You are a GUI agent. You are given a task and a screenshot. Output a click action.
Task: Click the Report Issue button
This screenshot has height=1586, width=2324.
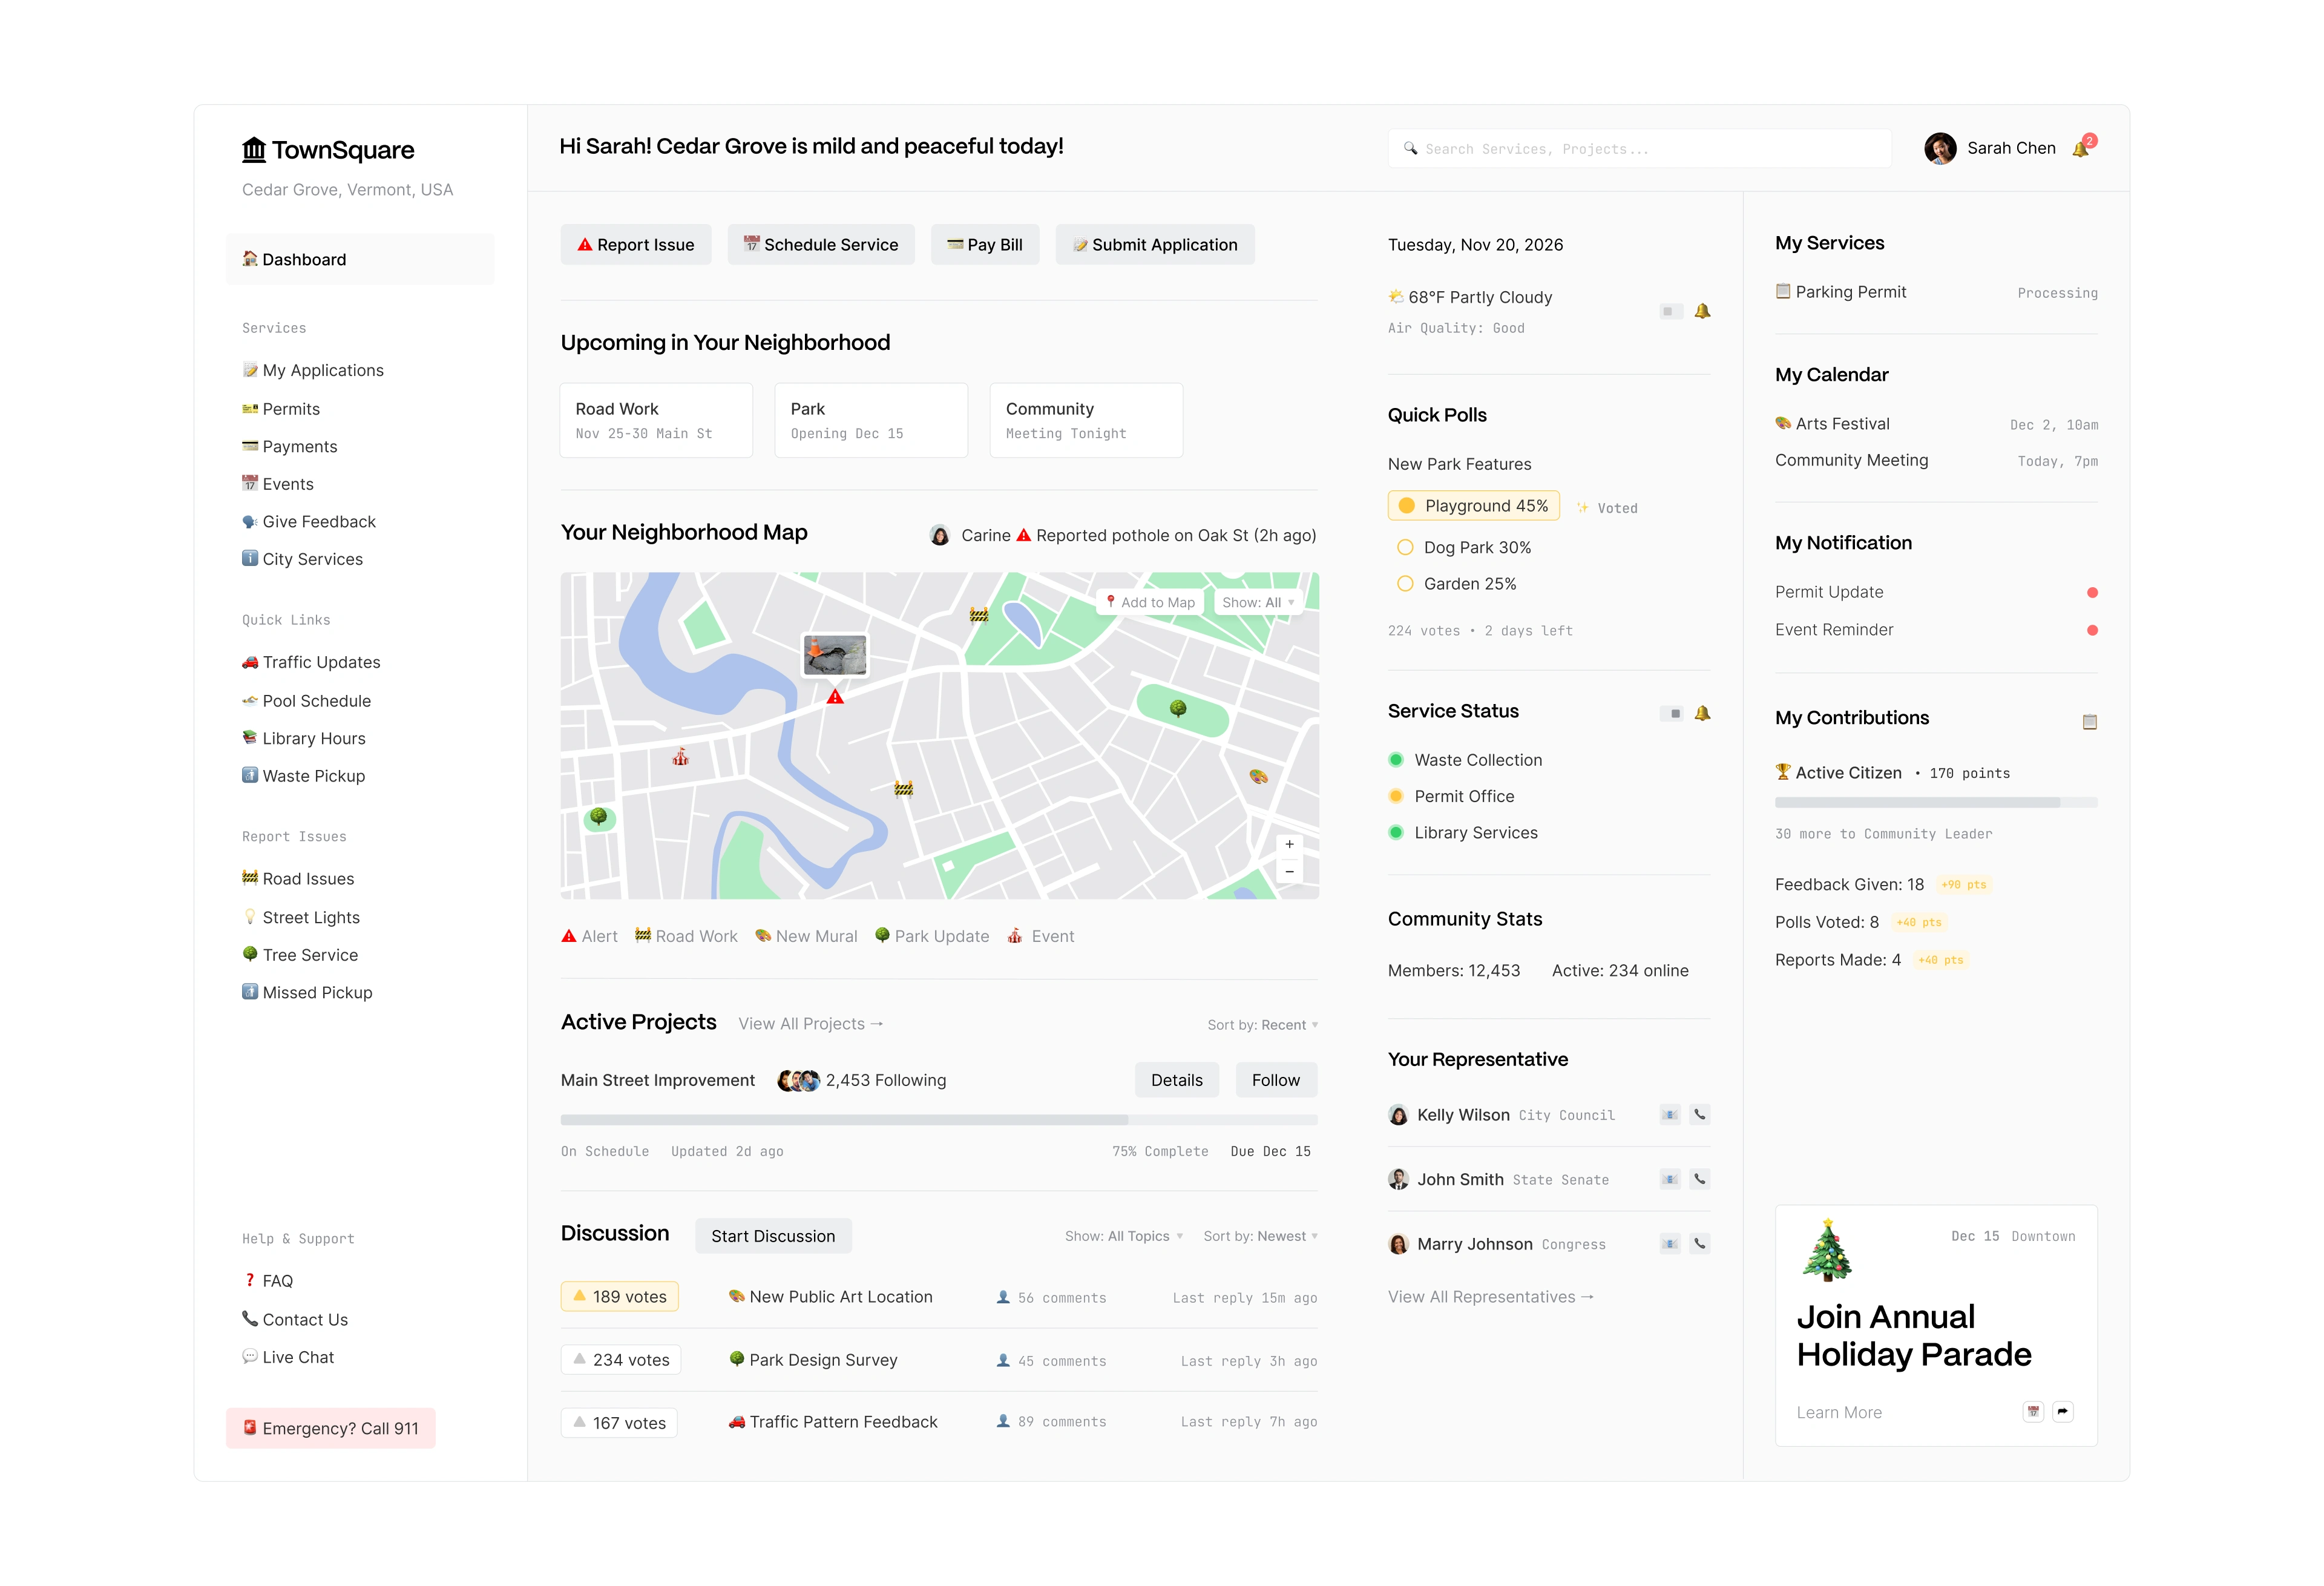point(635,245)
